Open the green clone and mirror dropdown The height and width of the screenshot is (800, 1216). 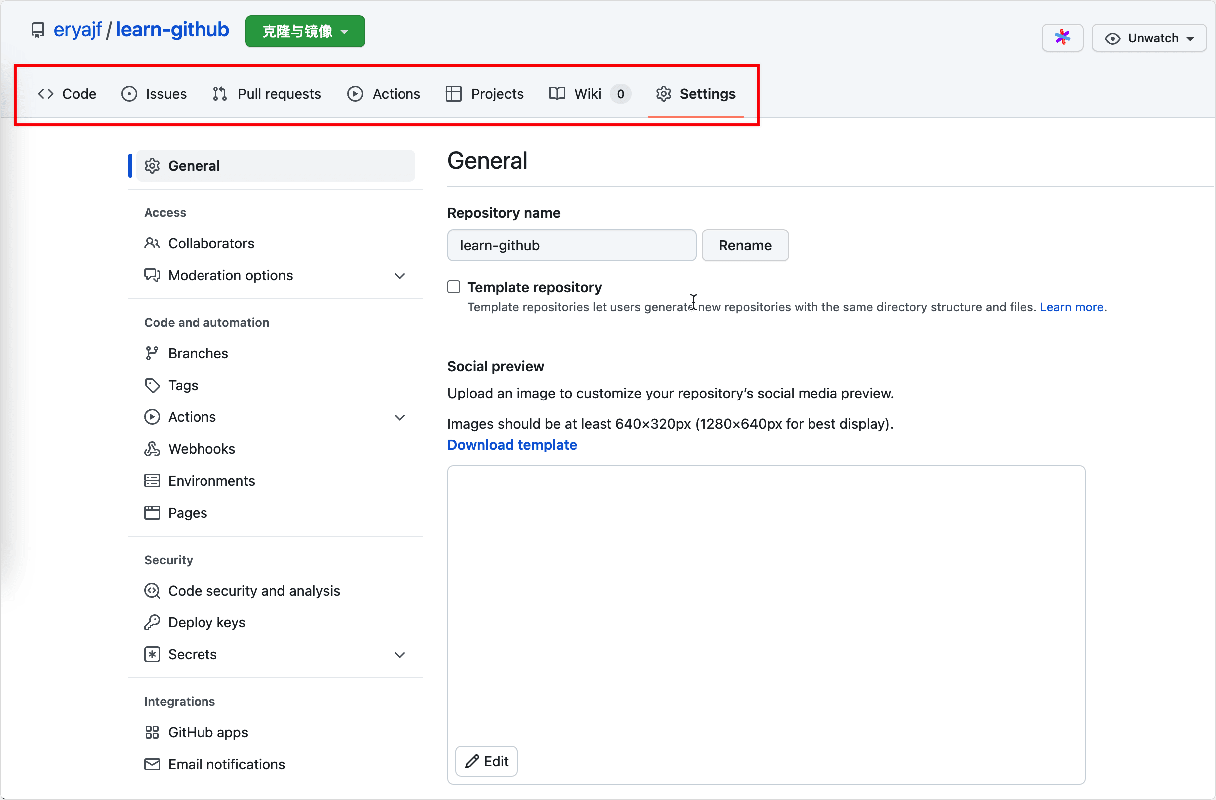coord(305,32)
